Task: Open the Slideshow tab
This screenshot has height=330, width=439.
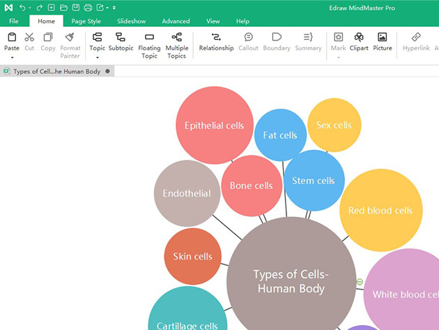Action: pyautogui.click(x=131, y=22)
